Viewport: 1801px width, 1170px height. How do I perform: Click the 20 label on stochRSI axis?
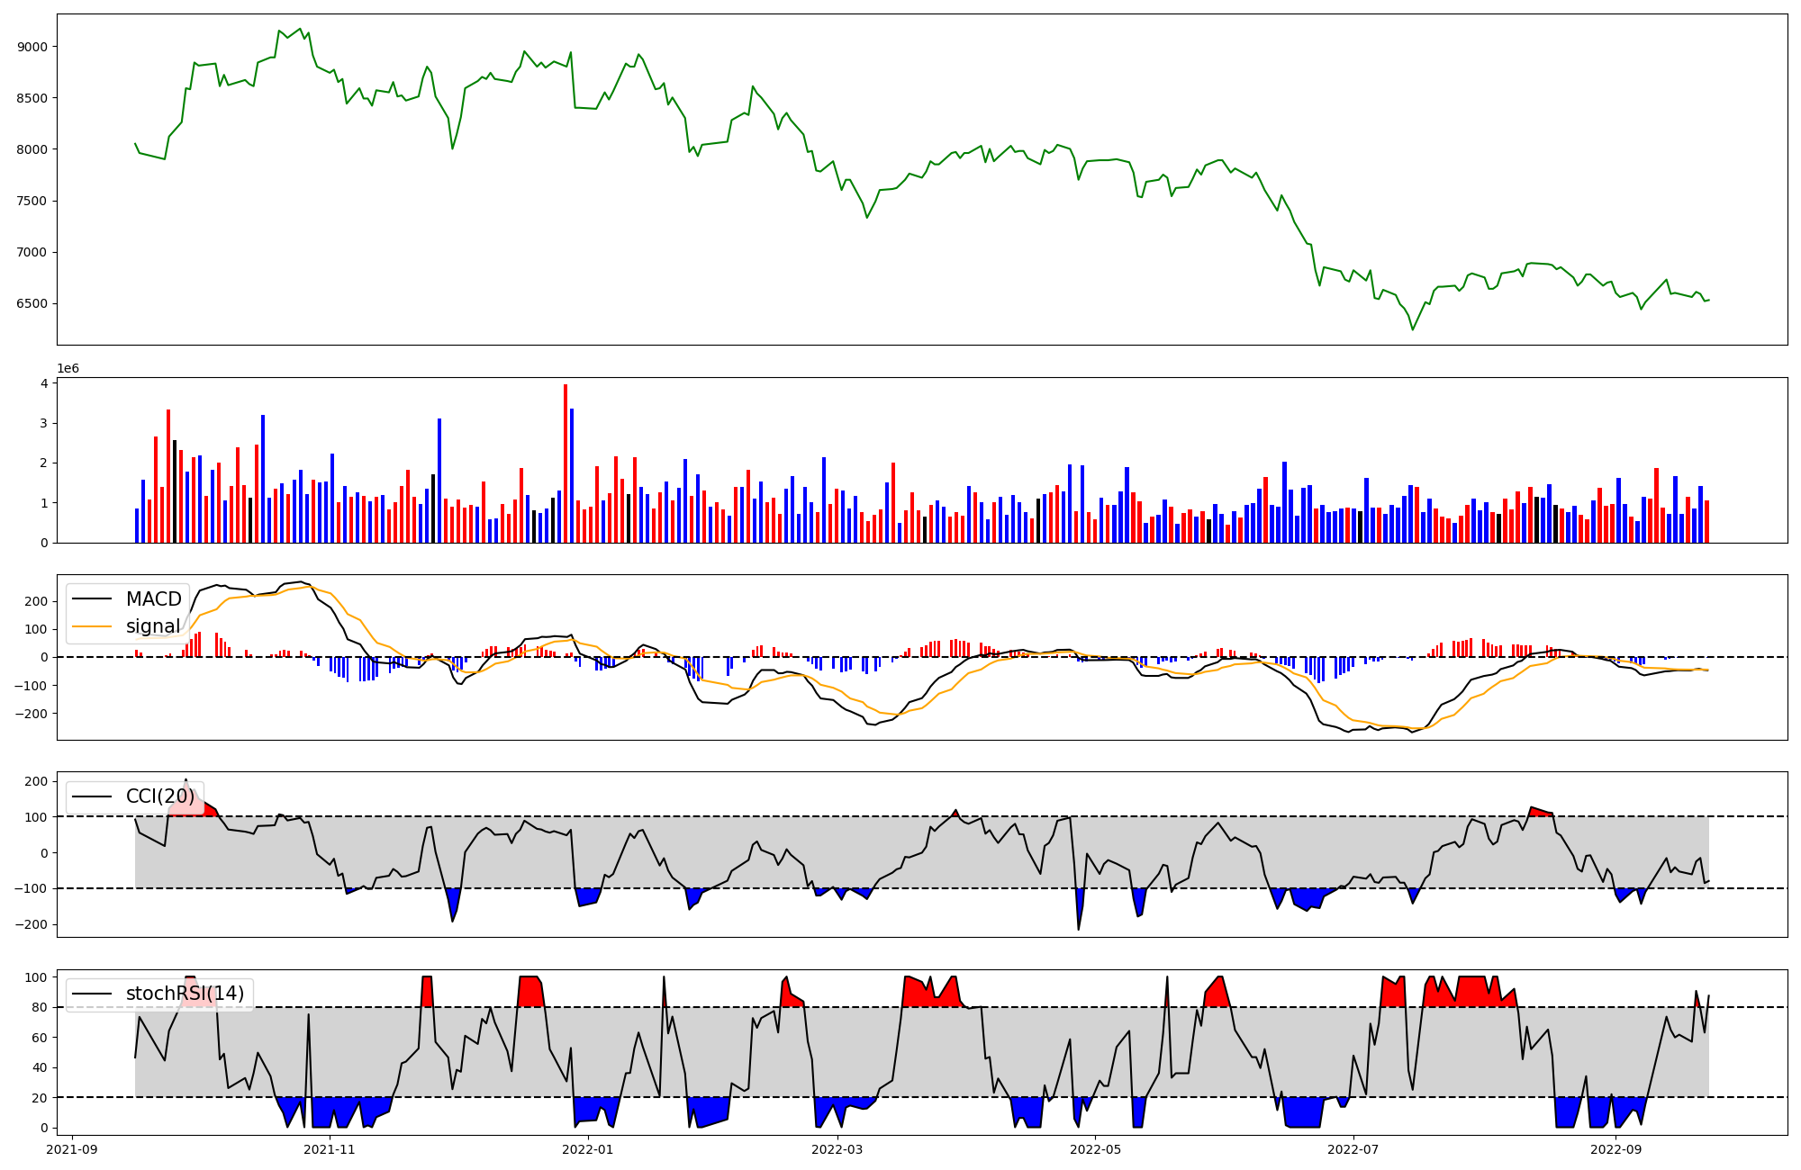[x=41, y=1098]
